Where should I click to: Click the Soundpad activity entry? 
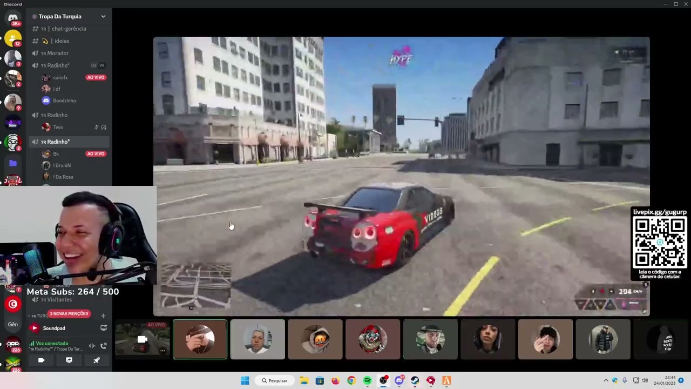pos(54,328)
